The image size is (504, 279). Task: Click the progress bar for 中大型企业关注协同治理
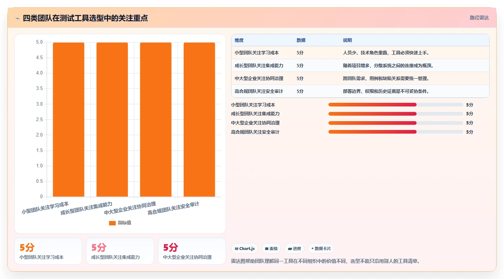point(396,123)
